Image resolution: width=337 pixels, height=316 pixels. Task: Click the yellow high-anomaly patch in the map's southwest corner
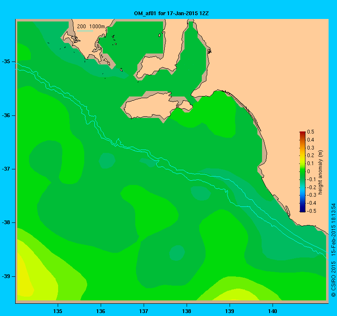[24, 277]
